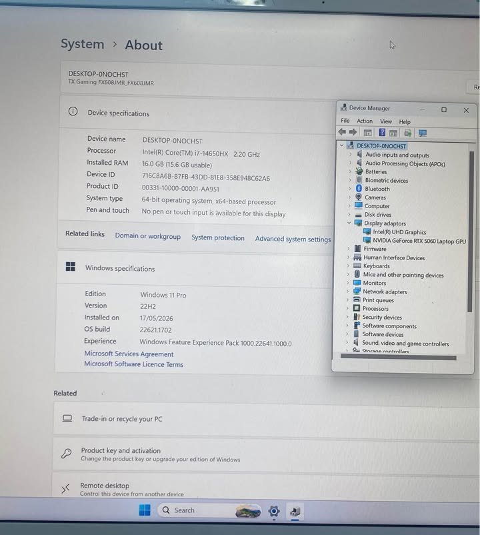Click the Forward arrow in Device Manager toolbar

pos(353,132)
